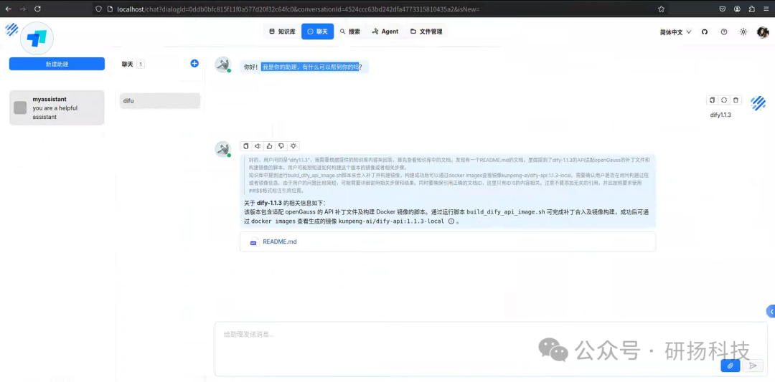
Task: Add new chat with plus icon
Action: coord(194,63)
